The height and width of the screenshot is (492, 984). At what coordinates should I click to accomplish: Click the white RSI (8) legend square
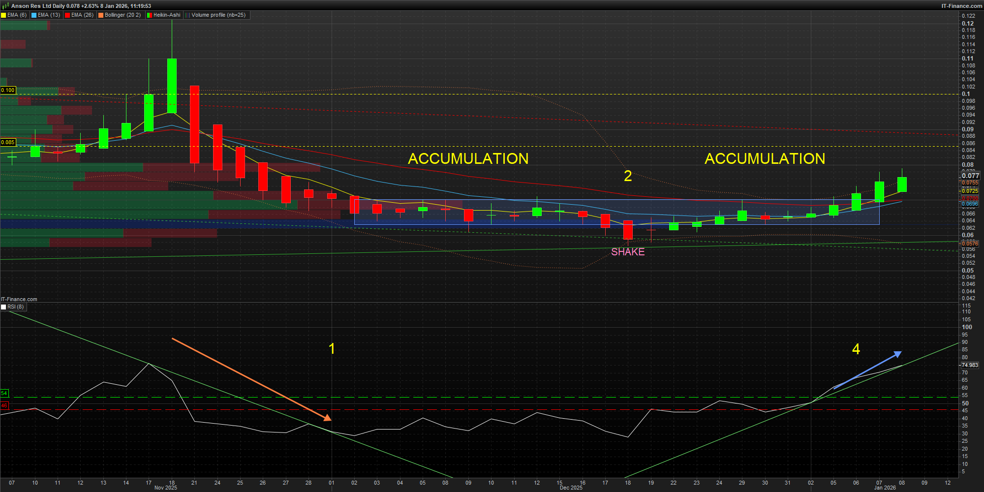(x=4, y=307)
